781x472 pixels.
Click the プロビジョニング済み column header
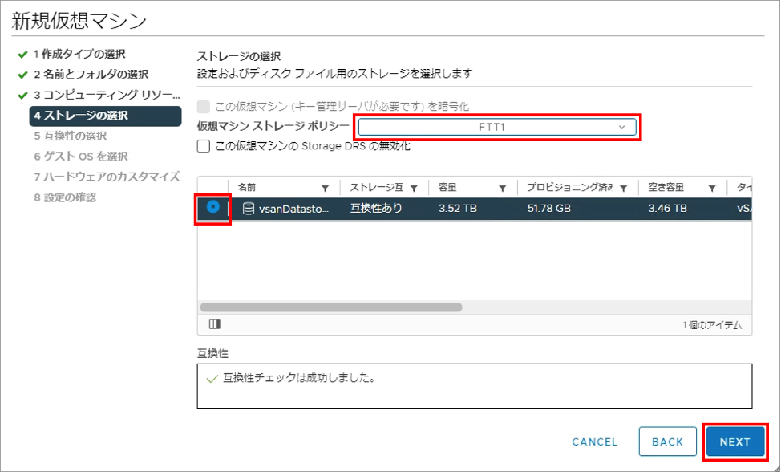(x=570, y=187)
